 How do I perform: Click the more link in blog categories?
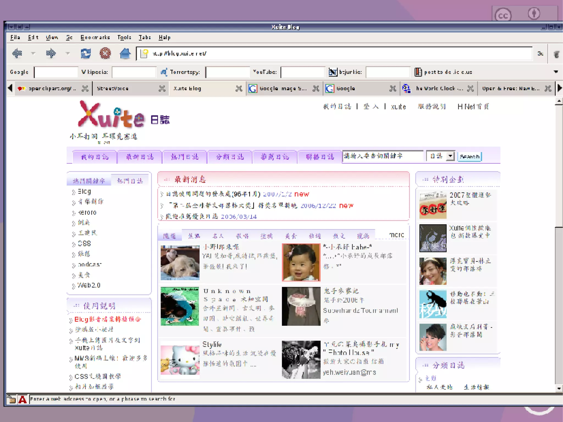point(396,235)
